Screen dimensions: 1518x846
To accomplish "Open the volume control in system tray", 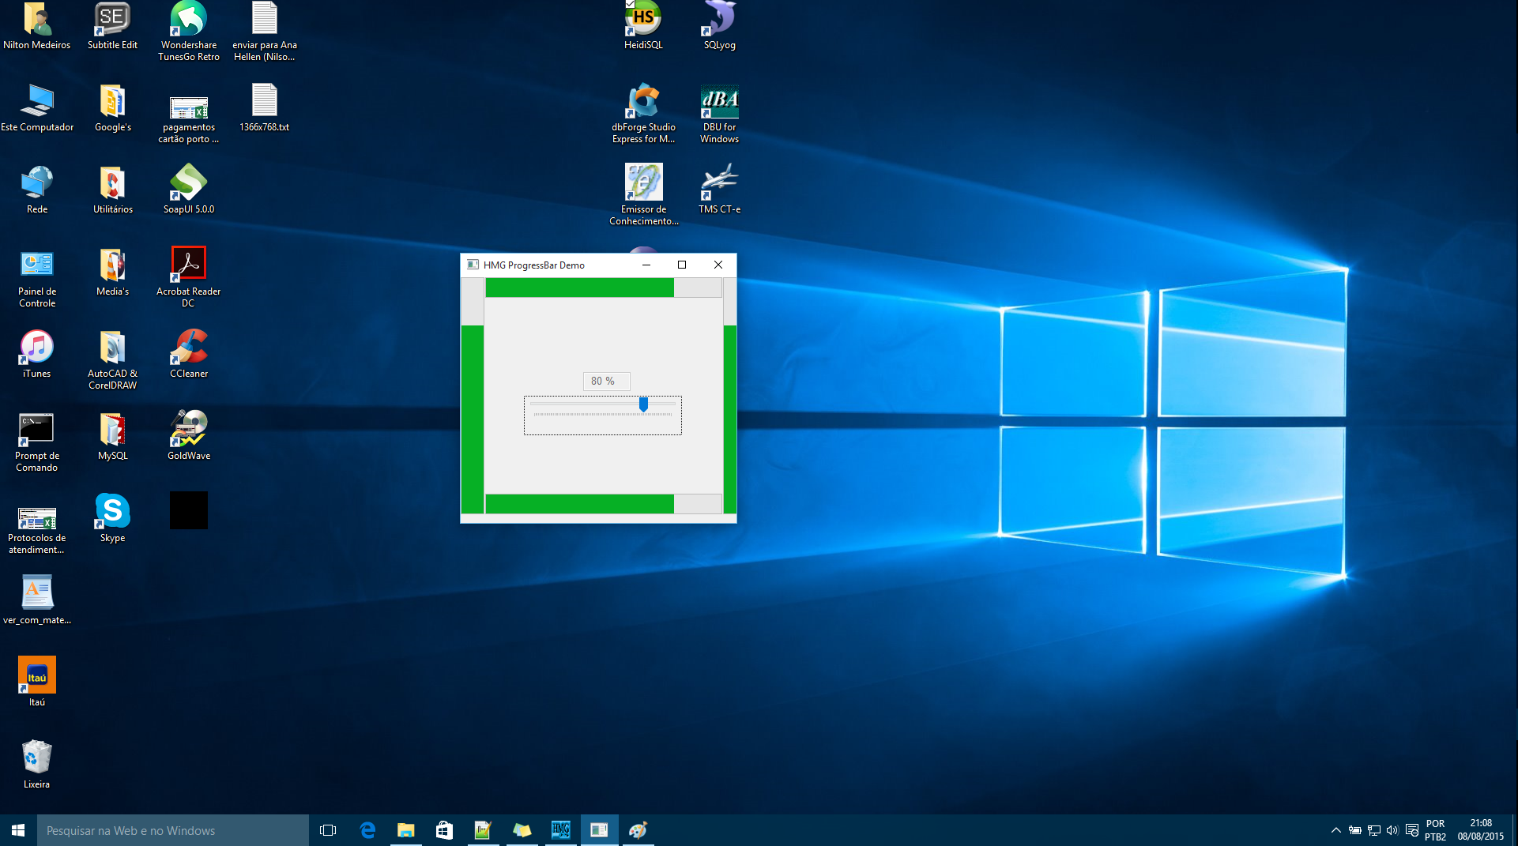I will coord(1392,830).
